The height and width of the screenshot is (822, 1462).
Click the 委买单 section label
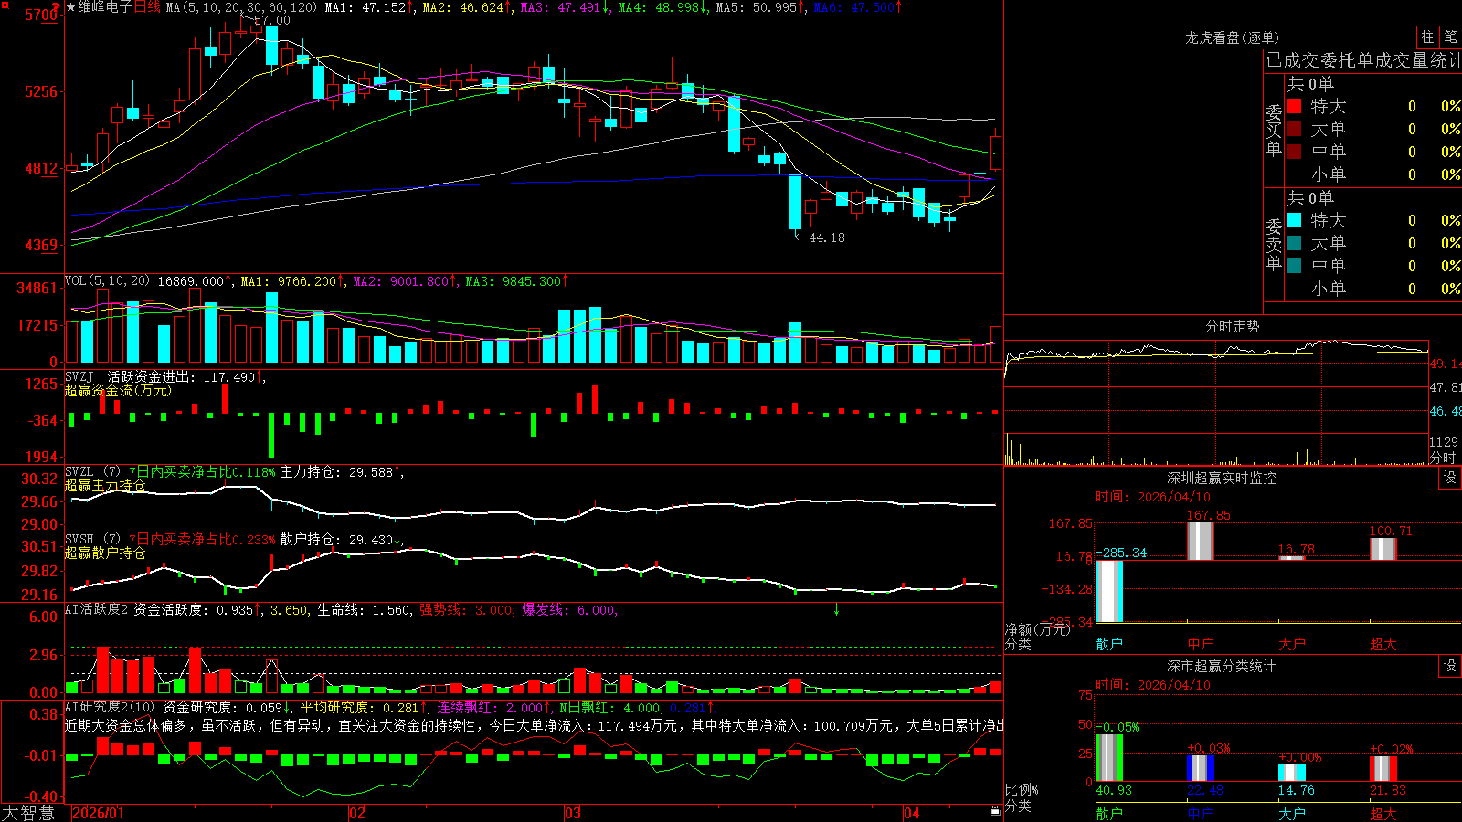pyautogui.click(x=1274, y=130)
